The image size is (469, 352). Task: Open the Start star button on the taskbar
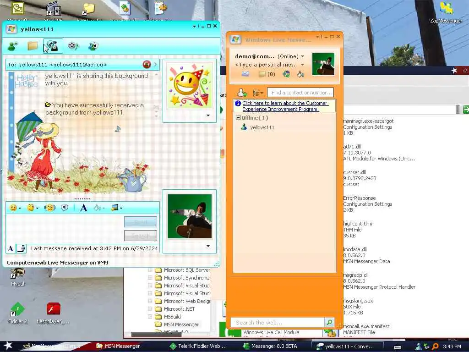[x=7, y=346]
